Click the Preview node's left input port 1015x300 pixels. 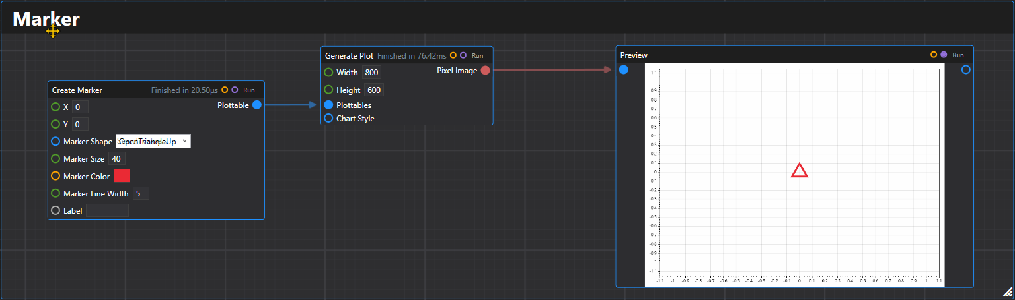624,69
